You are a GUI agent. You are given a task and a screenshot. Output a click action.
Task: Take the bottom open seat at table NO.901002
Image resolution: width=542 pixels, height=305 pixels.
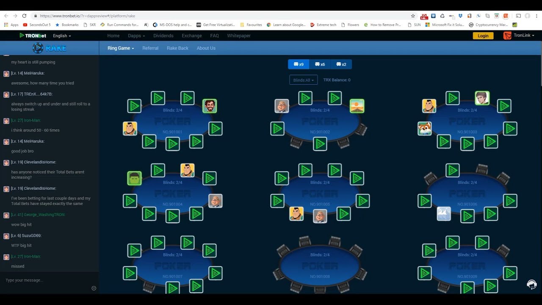(x=320, y=144)
